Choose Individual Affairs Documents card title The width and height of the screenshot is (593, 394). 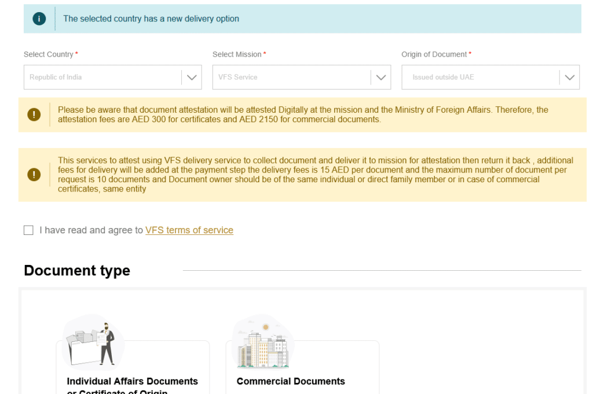[x=133, y=386]
